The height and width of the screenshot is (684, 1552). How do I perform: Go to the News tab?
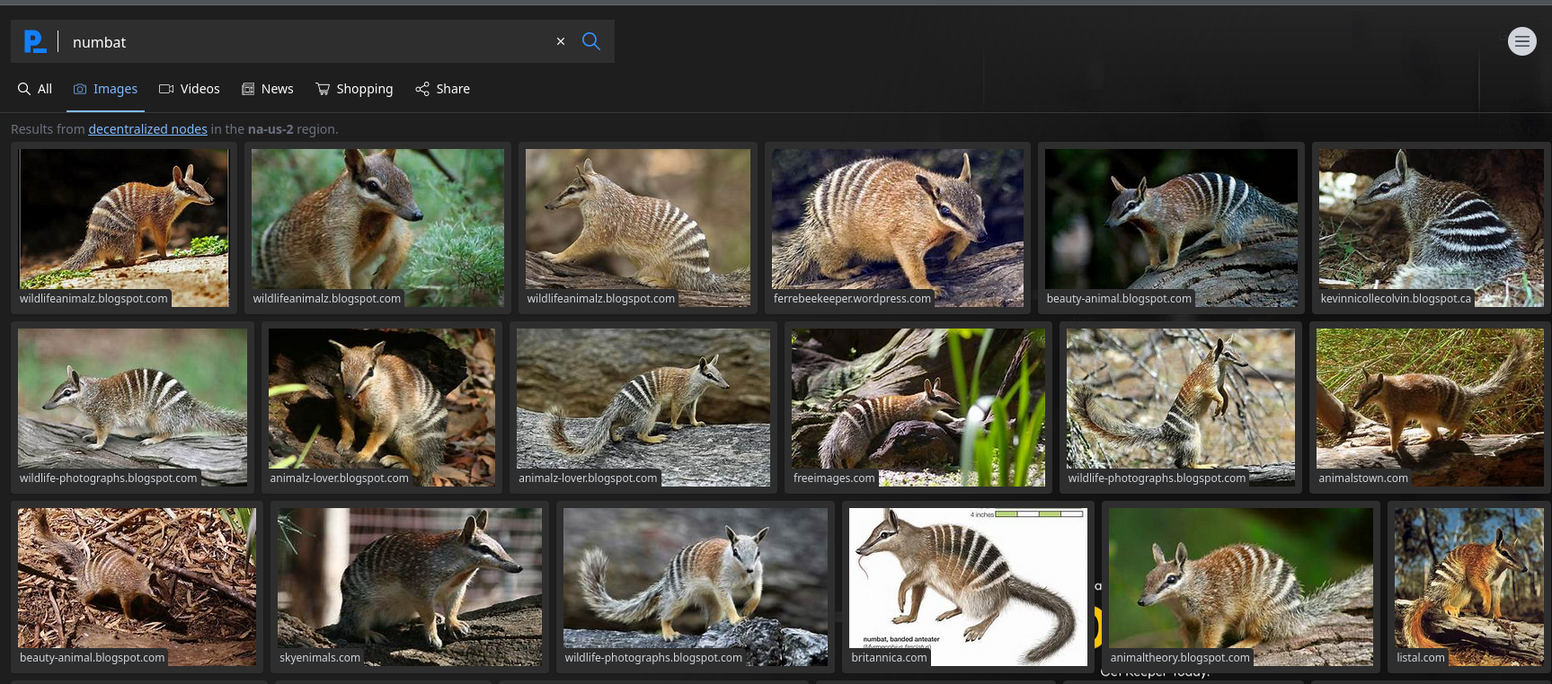click(x=268, y=89)
